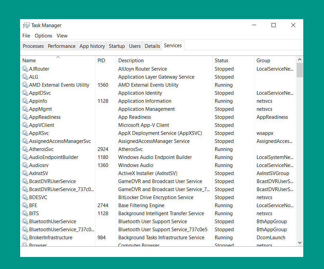Open the Details tab
Image resolution: width=324 pixels, height=269 pixels.
point(152,46)
